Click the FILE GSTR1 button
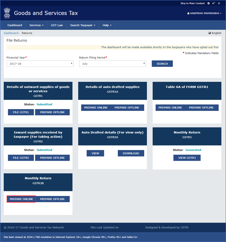 click(x=21, y=112)
